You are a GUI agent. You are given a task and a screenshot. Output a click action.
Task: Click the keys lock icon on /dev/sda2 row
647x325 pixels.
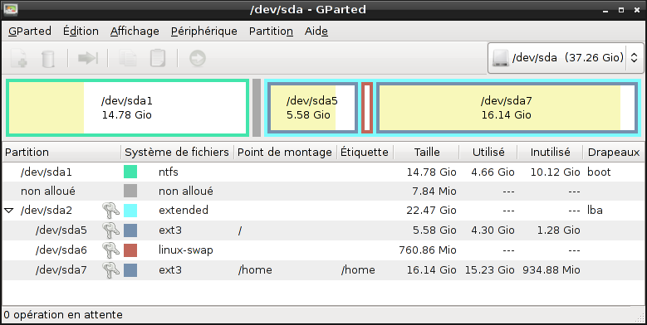110,210
